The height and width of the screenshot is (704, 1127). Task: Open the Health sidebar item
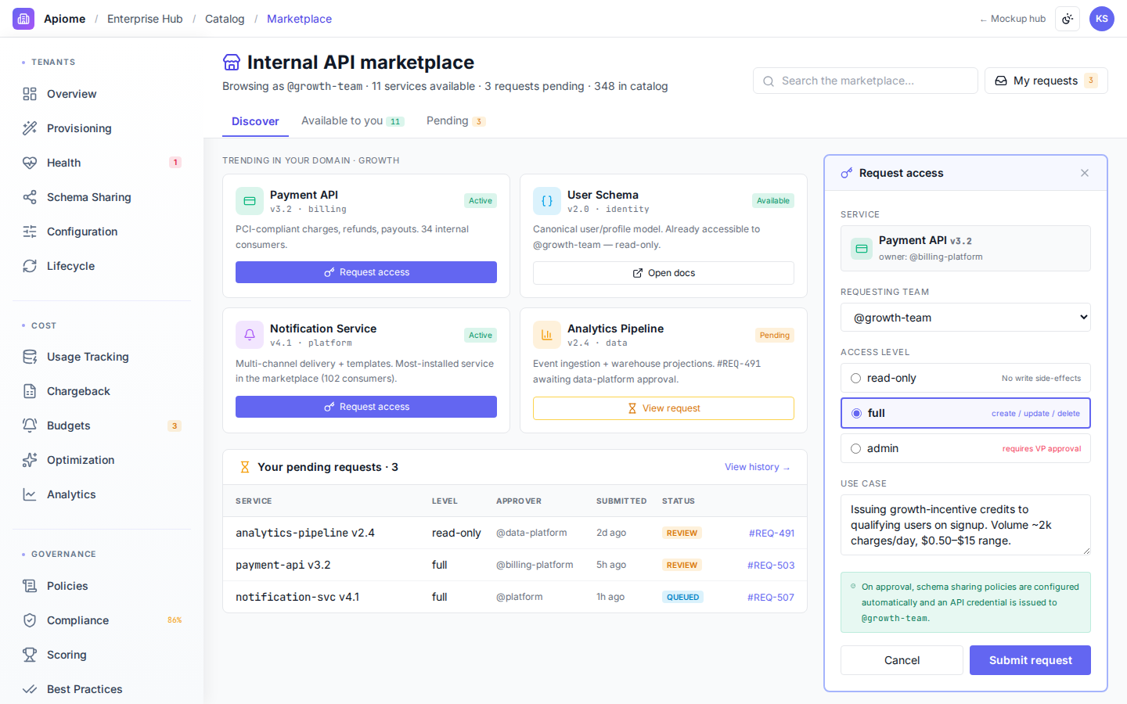tap(102, 163)
